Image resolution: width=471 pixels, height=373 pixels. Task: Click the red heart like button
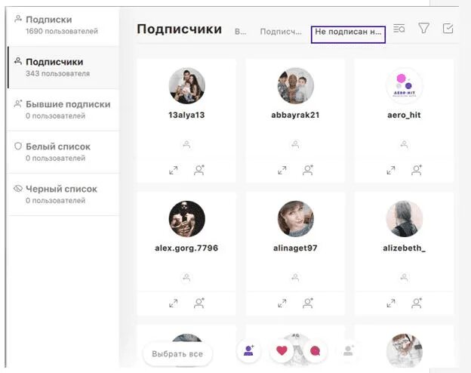tap(282, 350)
